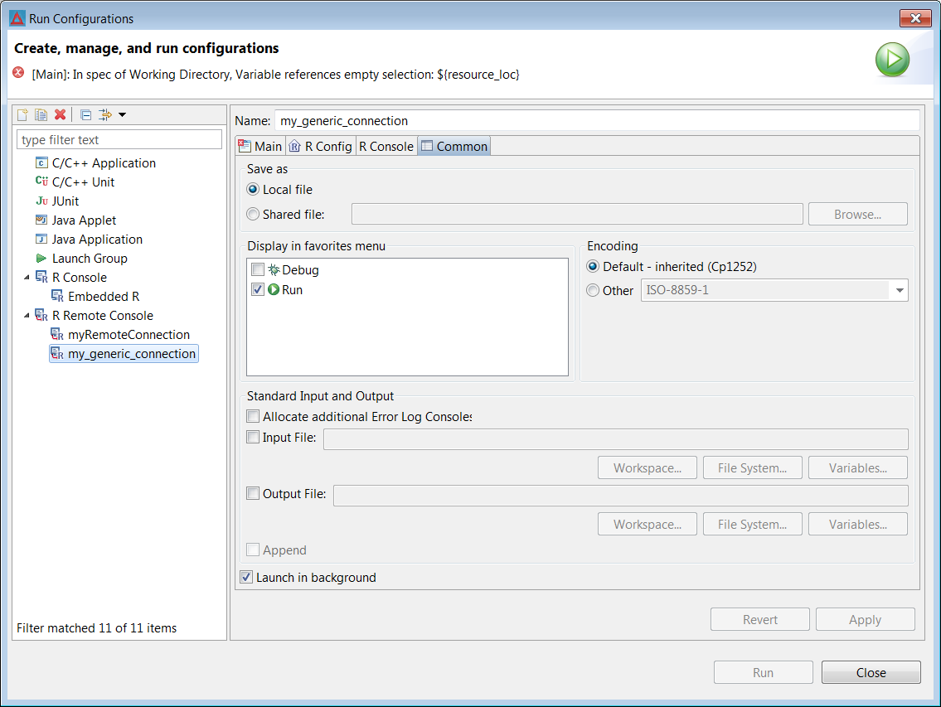Click the Java Application icon

tap(41, 239)
